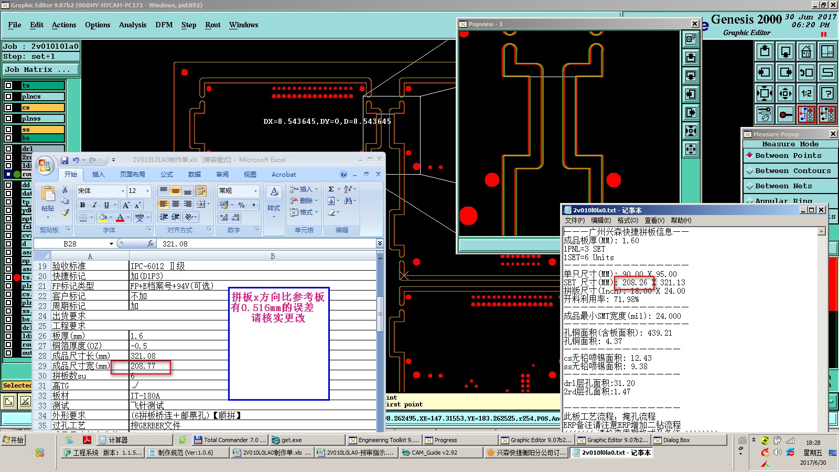Click the yellow fill color swatch button
This screenshot has height=472, width=839.
coord(103,218)
